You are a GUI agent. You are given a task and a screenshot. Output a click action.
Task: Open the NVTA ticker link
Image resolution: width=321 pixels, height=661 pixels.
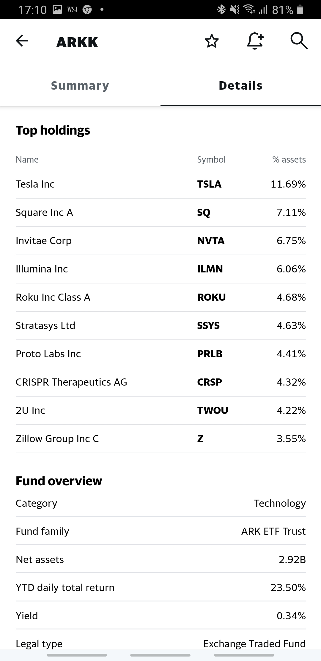click(211, 241)
